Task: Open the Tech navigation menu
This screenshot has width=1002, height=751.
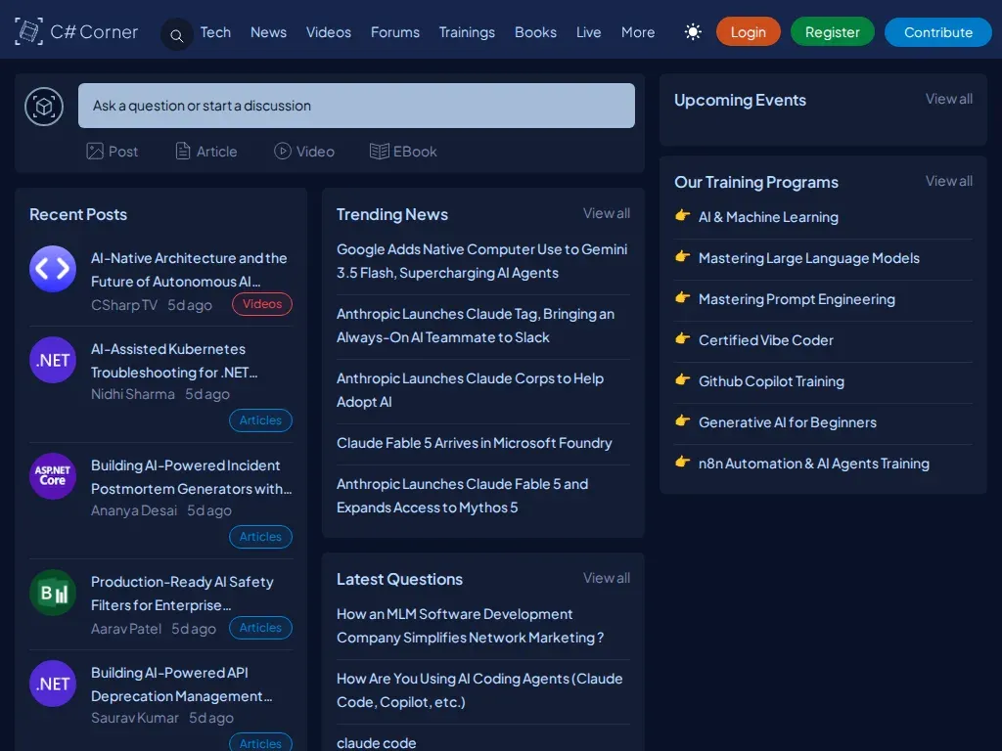Action: pos(215,32)
